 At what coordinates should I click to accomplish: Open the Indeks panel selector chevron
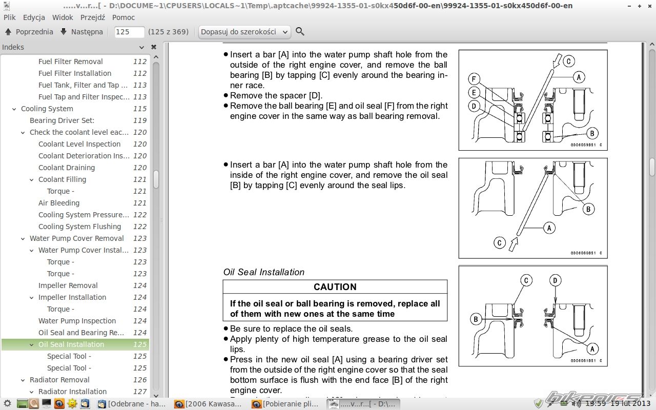click(141, 47)
